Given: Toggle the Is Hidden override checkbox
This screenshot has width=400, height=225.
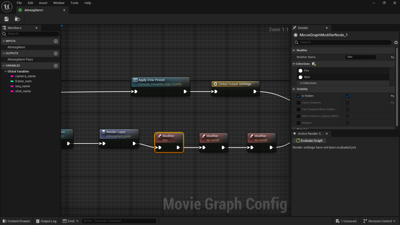Looking at the screenshot, I should 298,96.
